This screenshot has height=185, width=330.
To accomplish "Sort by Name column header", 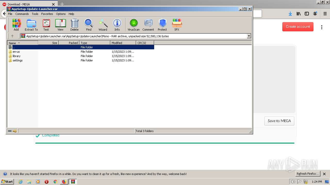I will coord(23,43).
